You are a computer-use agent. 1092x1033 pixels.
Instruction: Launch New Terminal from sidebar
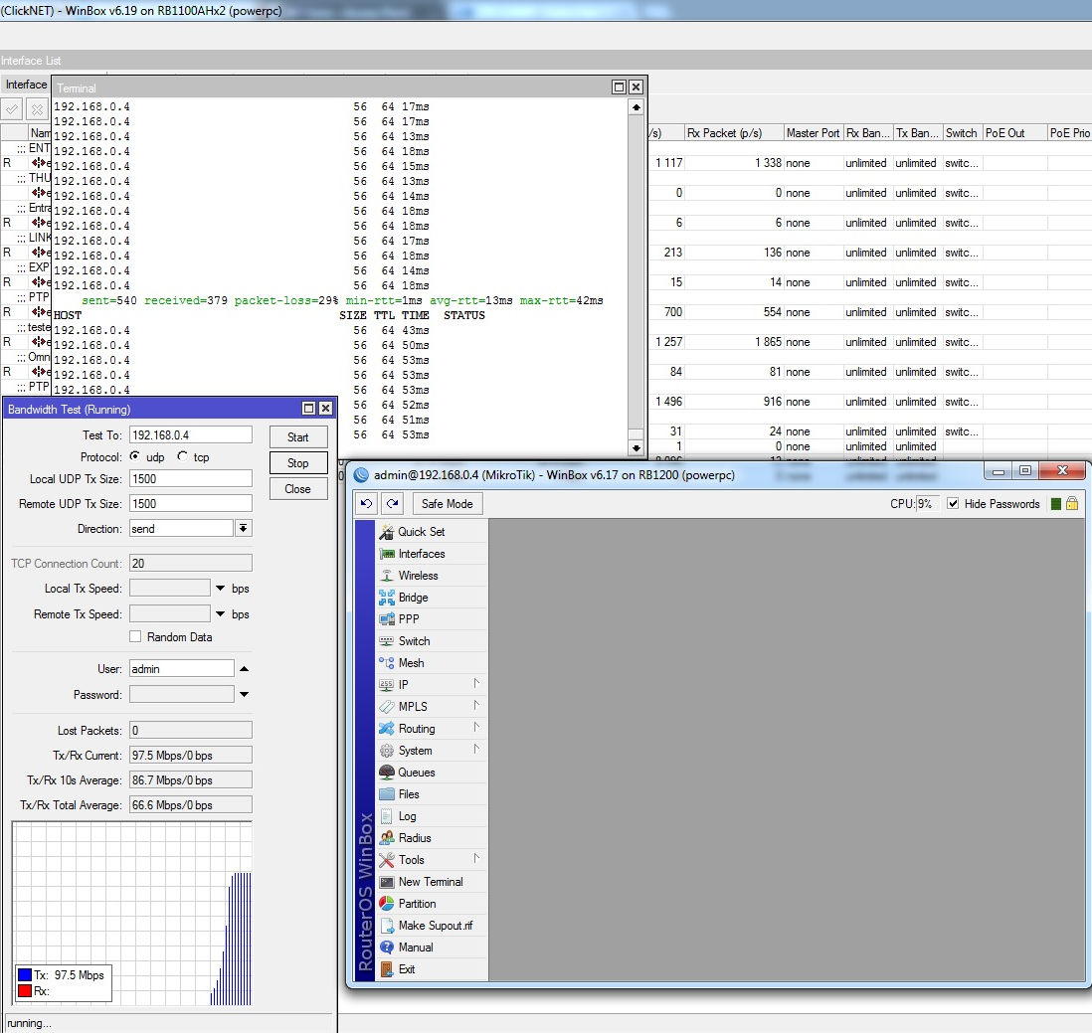pos(430,882)
